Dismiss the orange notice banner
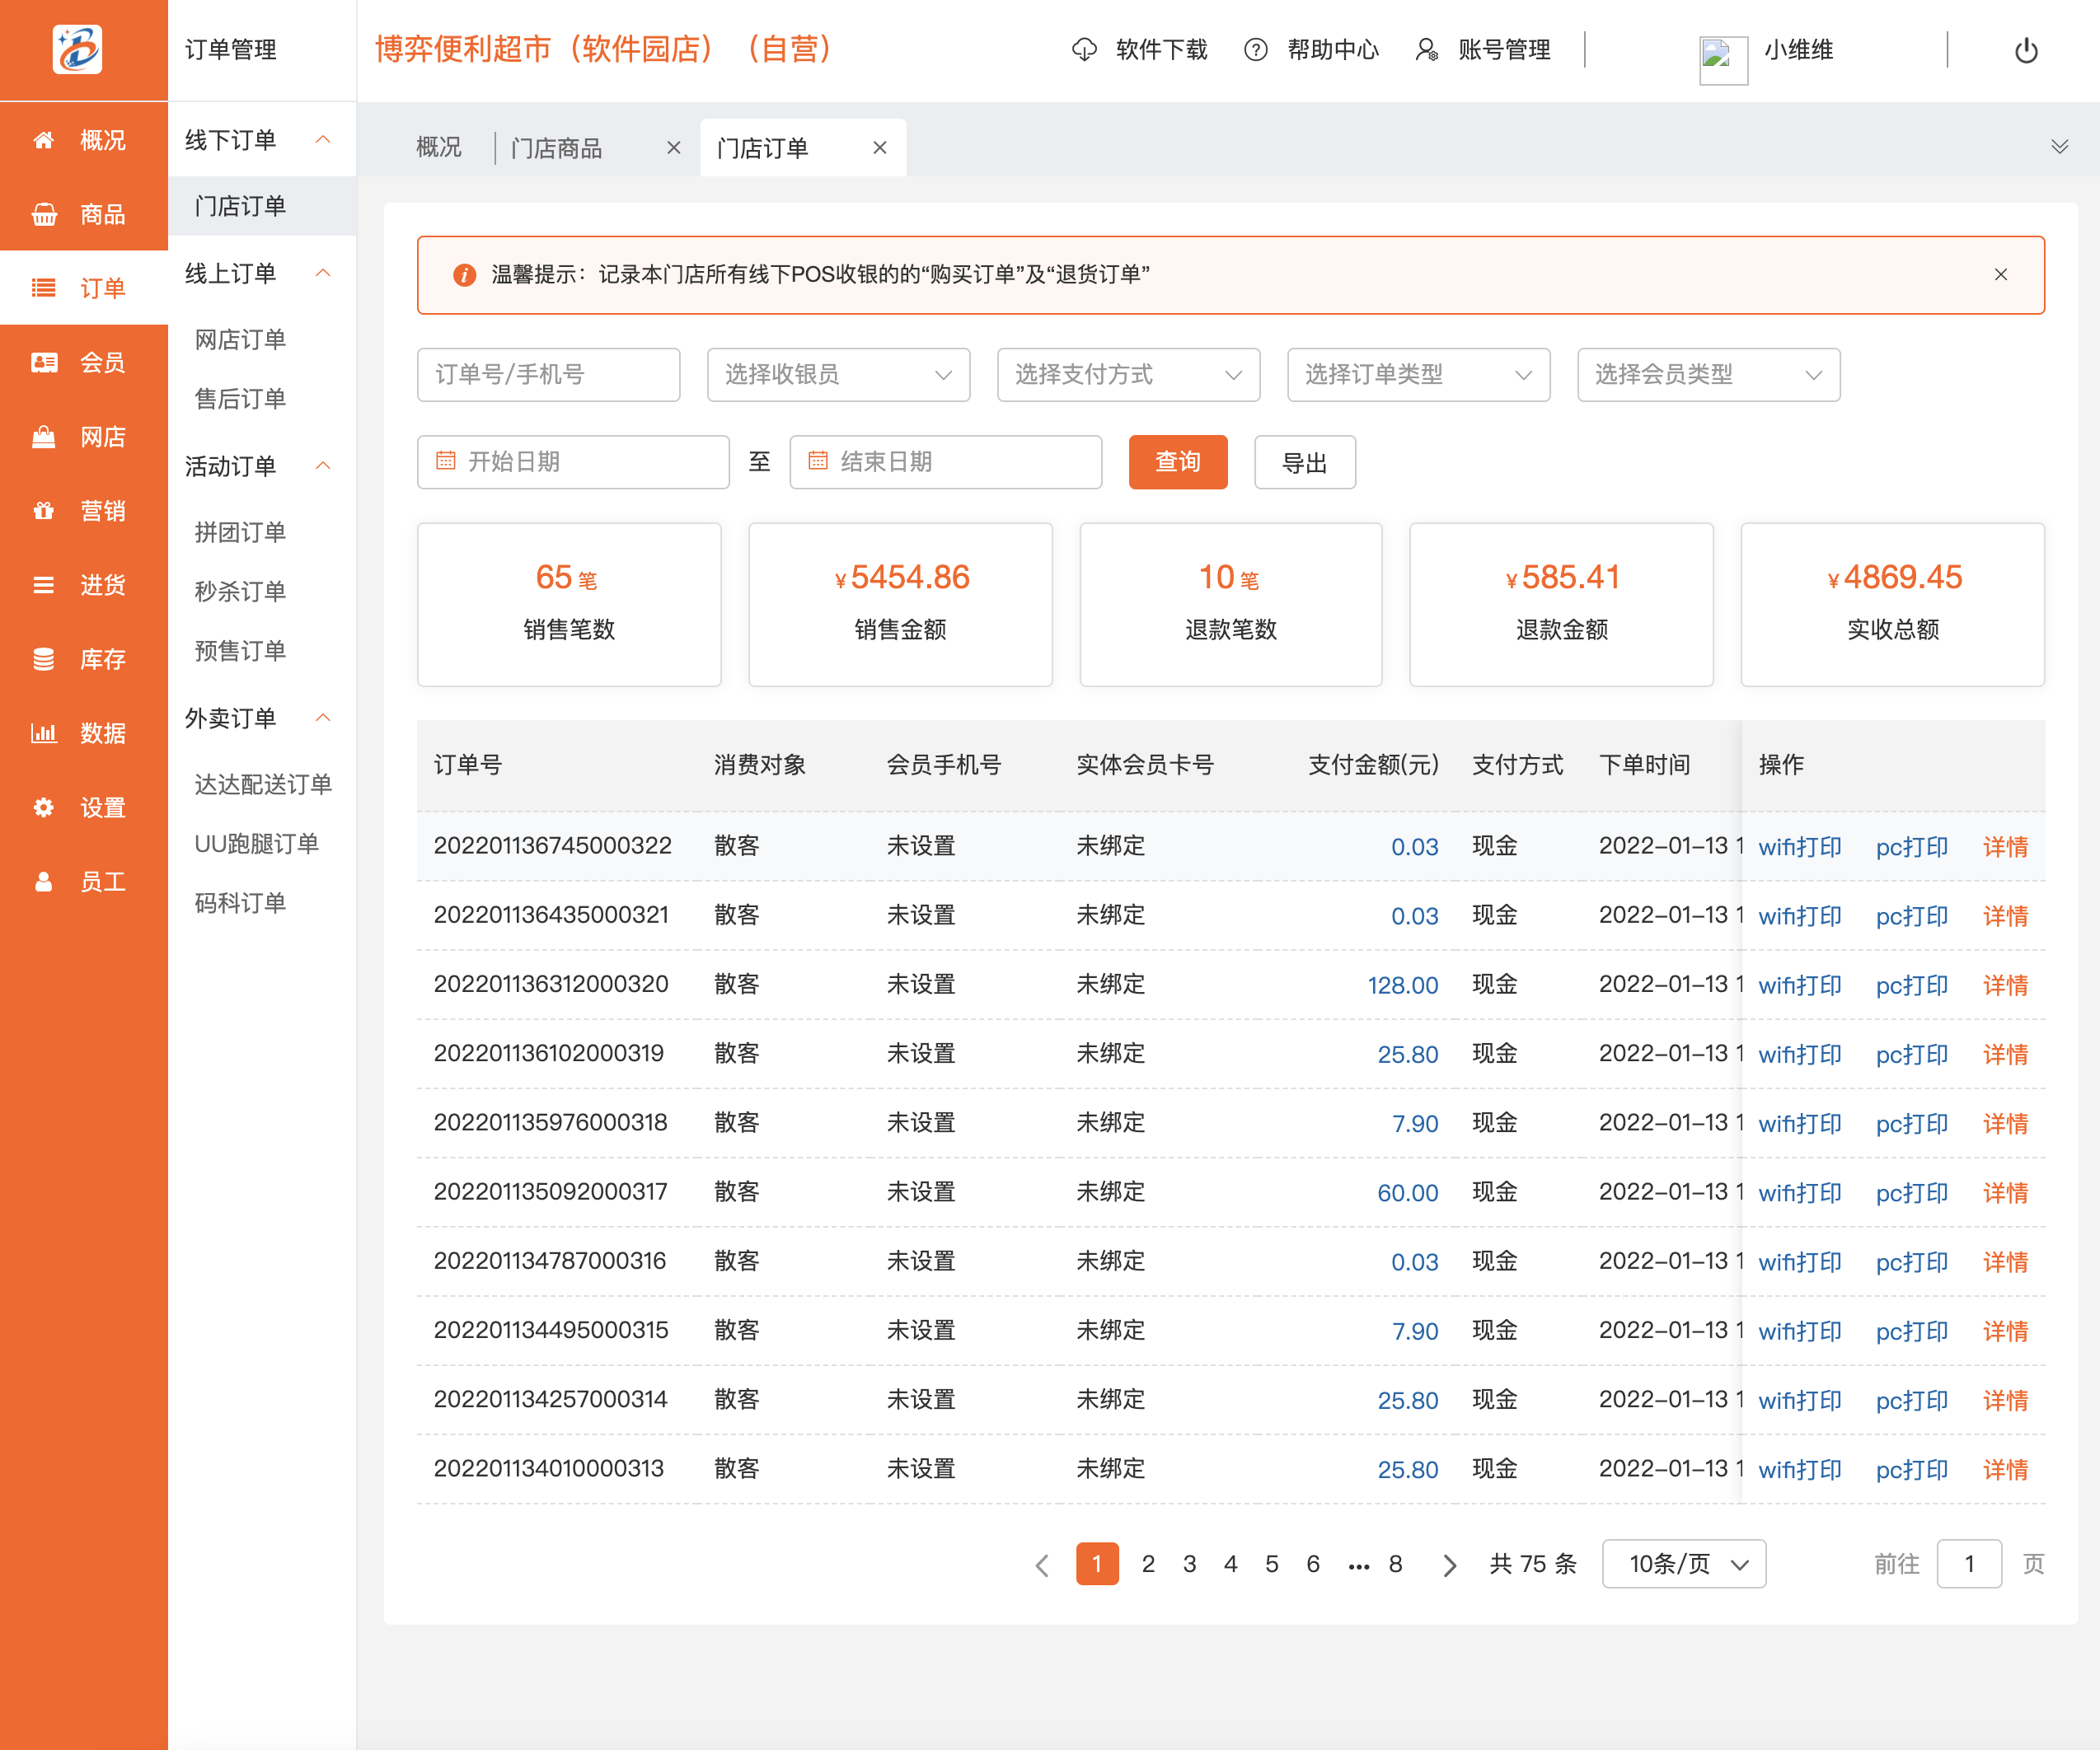 [x=2000, y=275]
